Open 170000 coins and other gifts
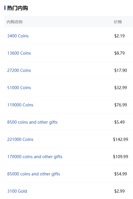 point(35,157)
